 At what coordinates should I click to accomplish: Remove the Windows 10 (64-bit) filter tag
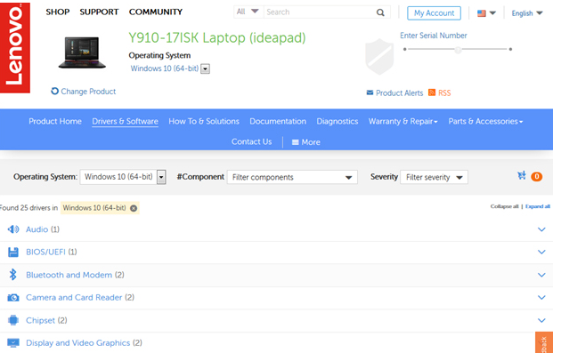pos(134,208)
